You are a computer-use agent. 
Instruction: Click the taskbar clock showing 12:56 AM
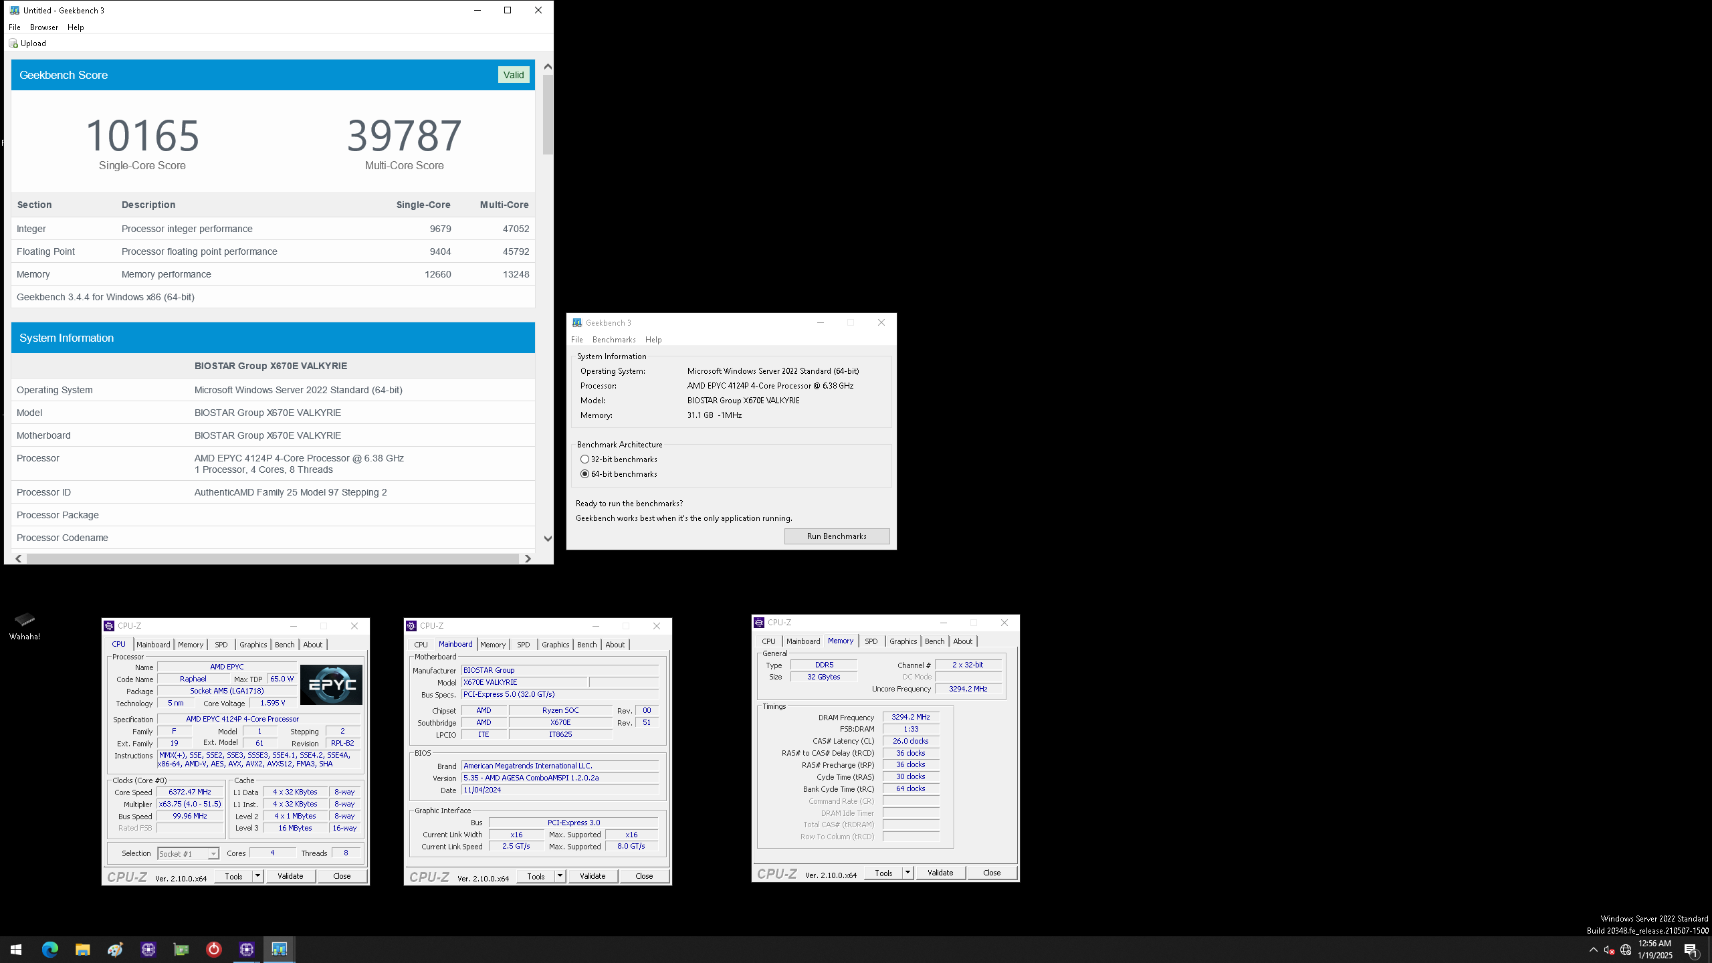pyautogui.click(x=1655, y=950)
